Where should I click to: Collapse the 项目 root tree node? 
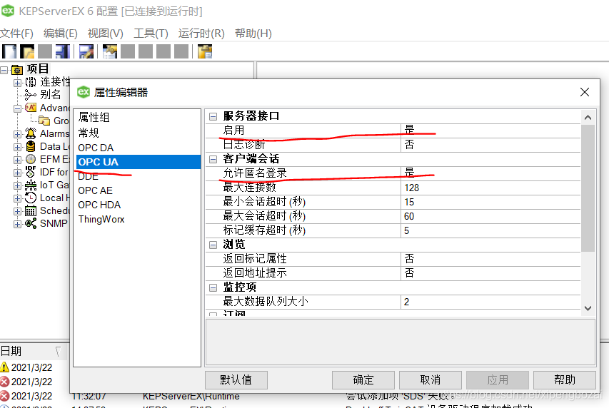4,71
